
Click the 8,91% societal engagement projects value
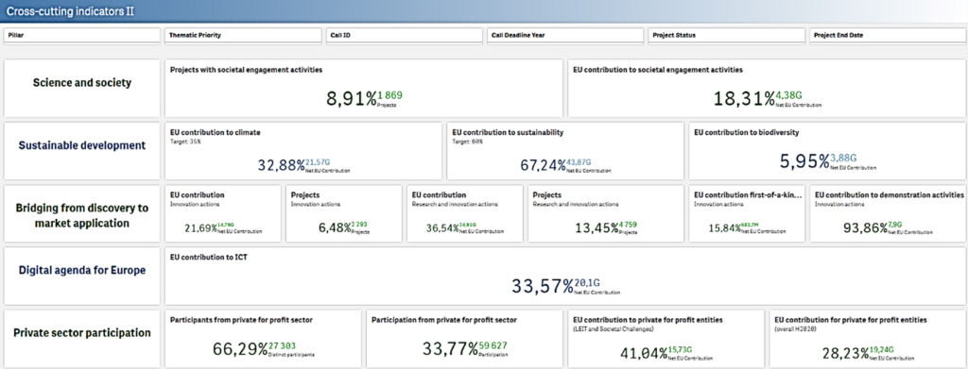pyautogui.click(x=351, y=99)
